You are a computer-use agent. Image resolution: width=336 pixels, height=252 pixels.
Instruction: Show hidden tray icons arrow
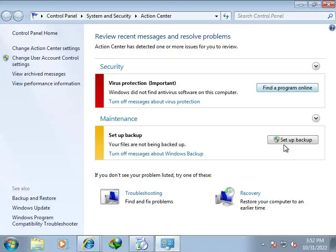[x=263, y=244]
